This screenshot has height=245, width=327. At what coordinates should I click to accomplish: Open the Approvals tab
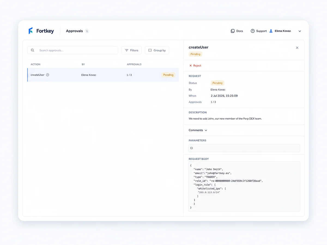pos(74,31)
